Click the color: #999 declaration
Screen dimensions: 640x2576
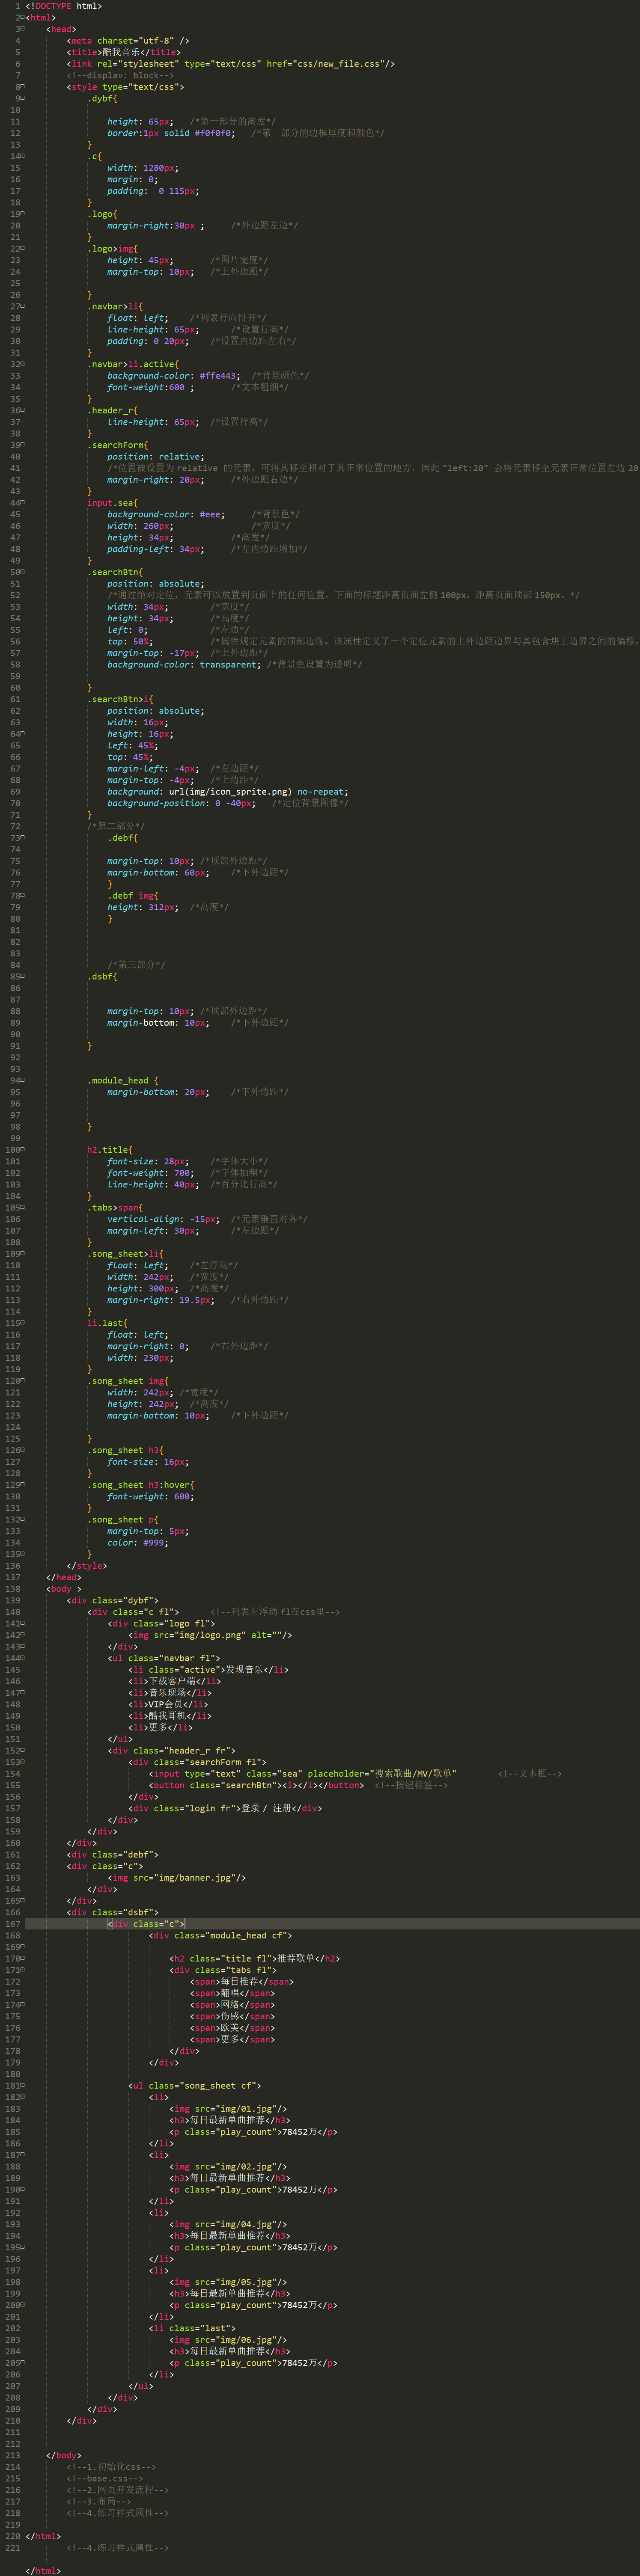pyautogui.click(x=138, y=1543)
